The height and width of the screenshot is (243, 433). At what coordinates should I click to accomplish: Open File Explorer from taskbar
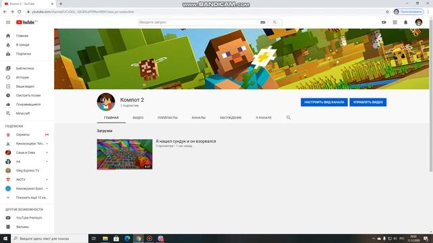pyautogui.click(x=106, y=238)
